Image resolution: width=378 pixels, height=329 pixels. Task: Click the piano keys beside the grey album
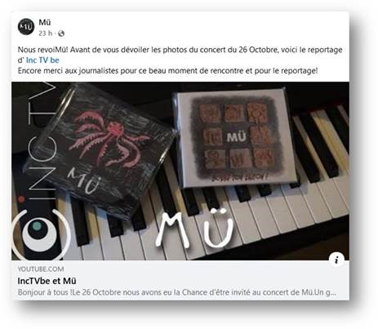click(x=322, y=163)
